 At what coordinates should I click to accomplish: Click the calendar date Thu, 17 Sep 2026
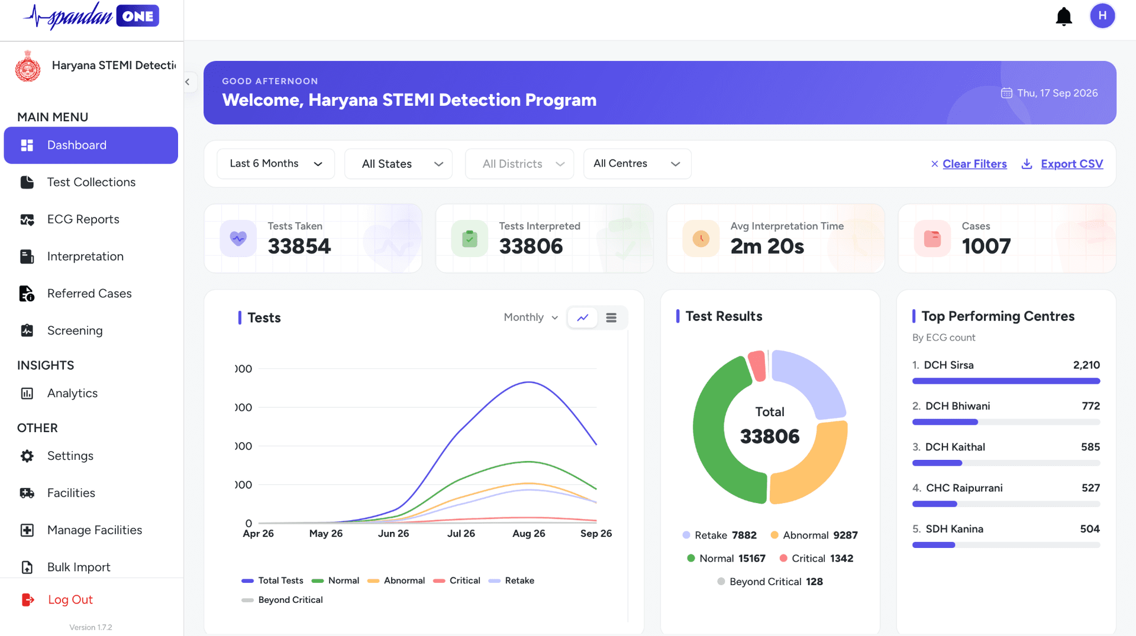1050,93
